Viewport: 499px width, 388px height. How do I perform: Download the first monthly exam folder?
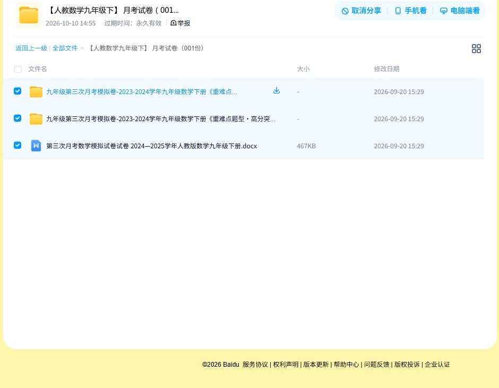(277, 91)
